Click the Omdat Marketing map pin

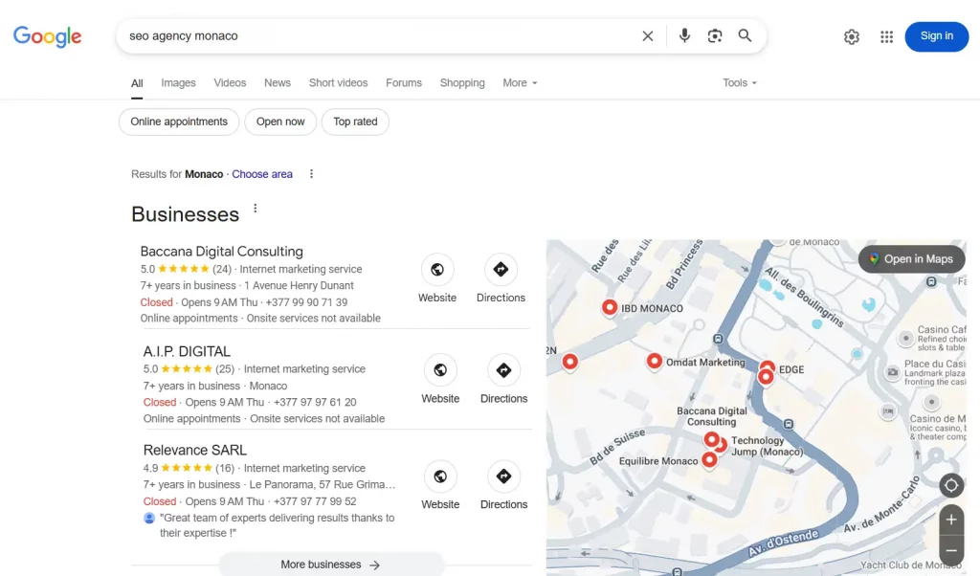click(x=654, y=361)
